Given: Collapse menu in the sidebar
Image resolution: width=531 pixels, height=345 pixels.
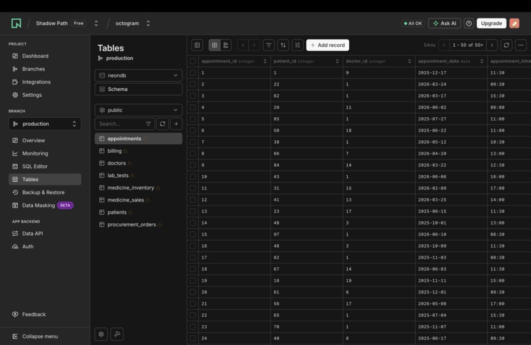Looking at the screenshot, I should point(45,336).
